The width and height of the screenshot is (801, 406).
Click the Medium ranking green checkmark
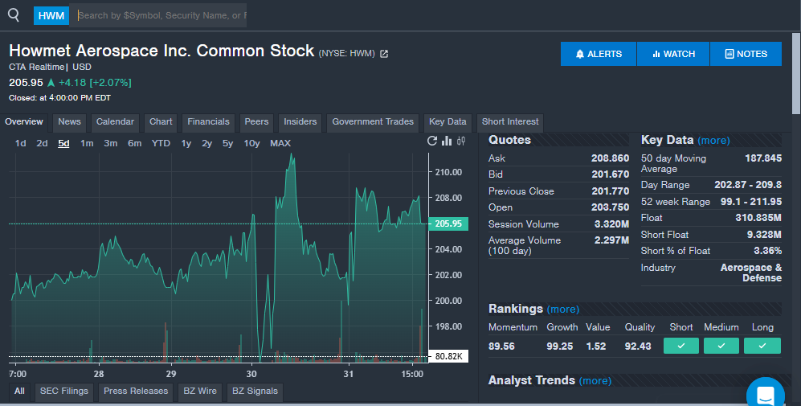tap(721, 346)
